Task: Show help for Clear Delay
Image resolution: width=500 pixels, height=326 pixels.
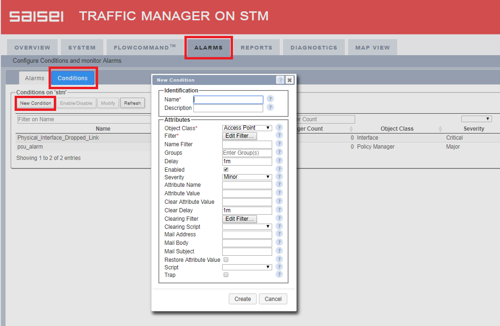Action: tap(279, 209)
